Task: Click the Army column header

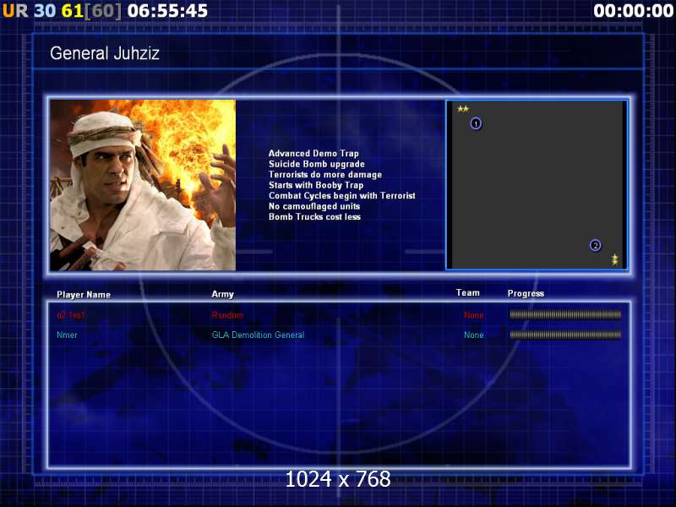Action: (222, 294)
